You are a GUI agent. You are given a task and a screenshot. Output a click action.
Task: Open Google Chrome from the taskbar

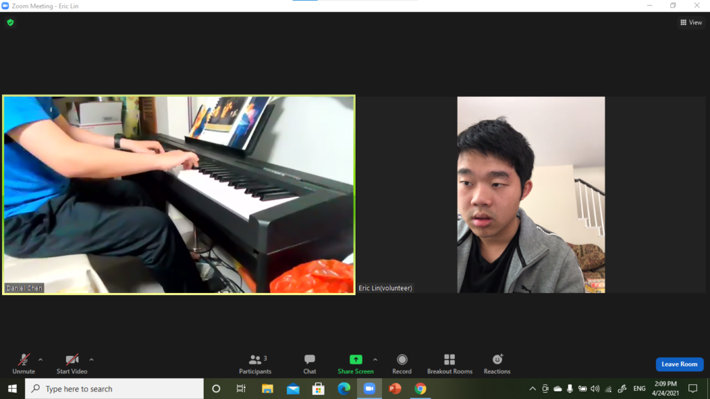(420, 389)
